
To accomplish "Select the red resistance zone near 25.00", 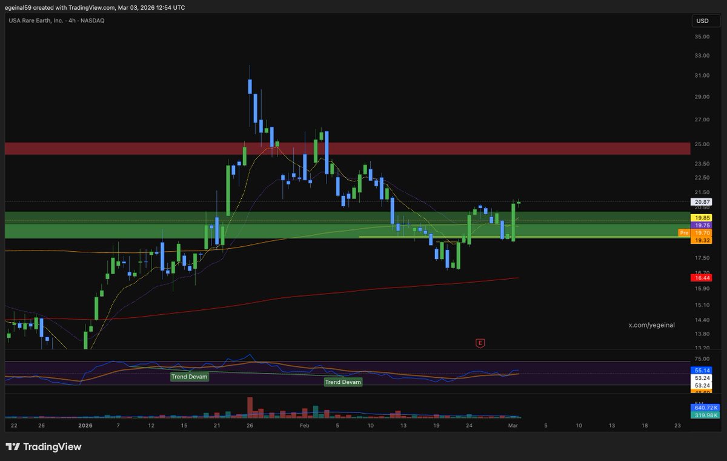I will (348, 149).
